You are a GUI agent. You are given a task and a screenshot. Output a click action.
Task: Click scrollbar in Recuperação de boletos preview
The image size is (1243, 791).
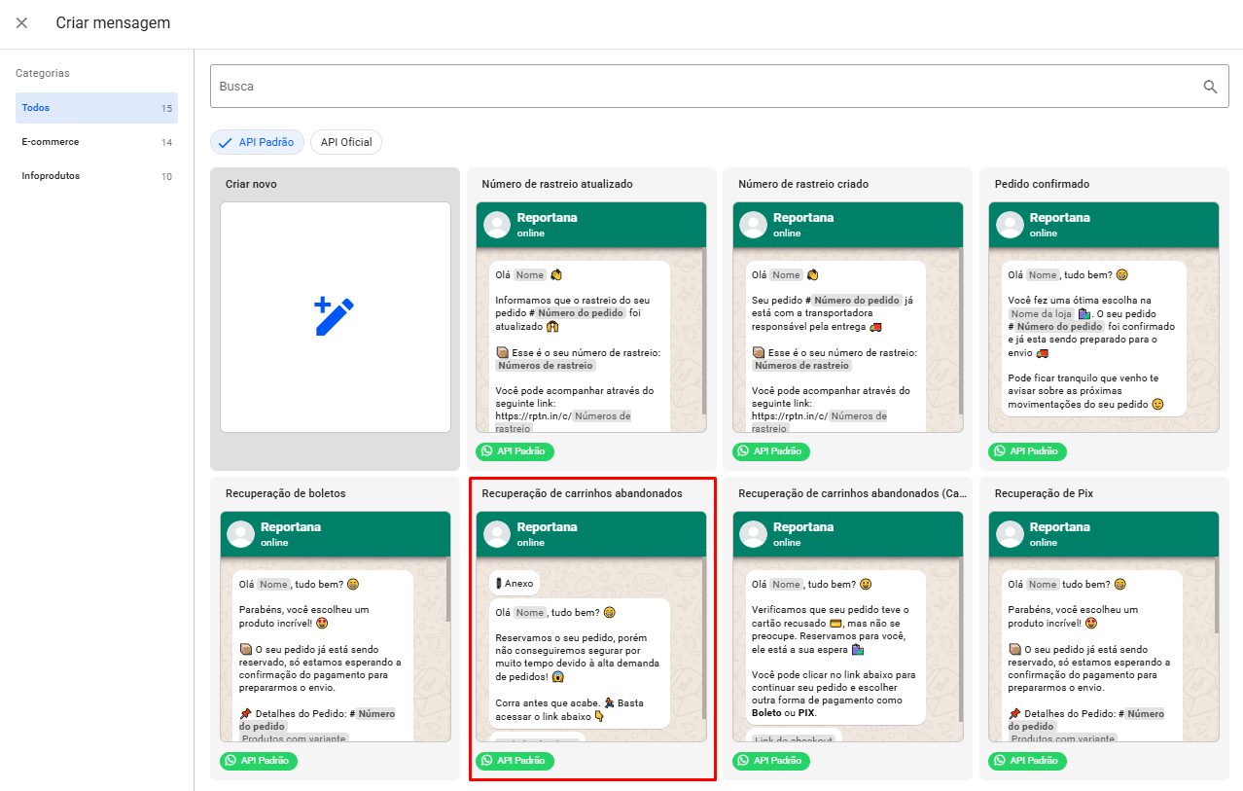pyautogui.click(x=447, y=589)
